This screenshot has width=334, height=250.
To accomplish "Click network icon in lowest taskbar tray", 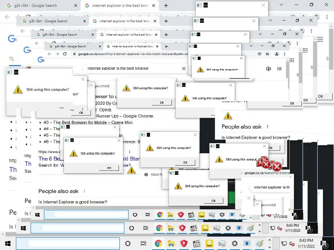I will click(284, 243).
